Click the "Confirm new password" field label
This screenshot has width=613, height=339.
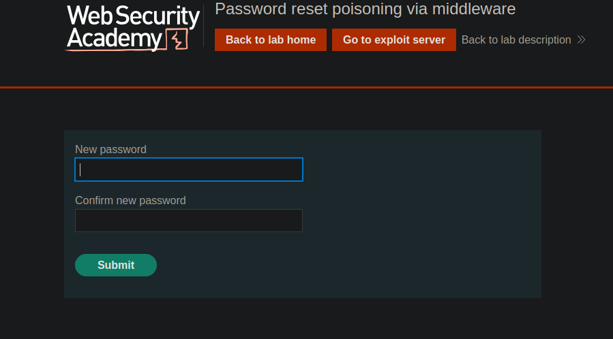coord(130,200)
